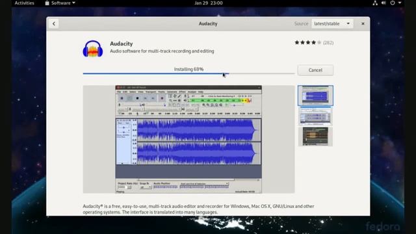Click the power icon in top bar
Screen dimensions: 416x234
click(x=393, y=3)
